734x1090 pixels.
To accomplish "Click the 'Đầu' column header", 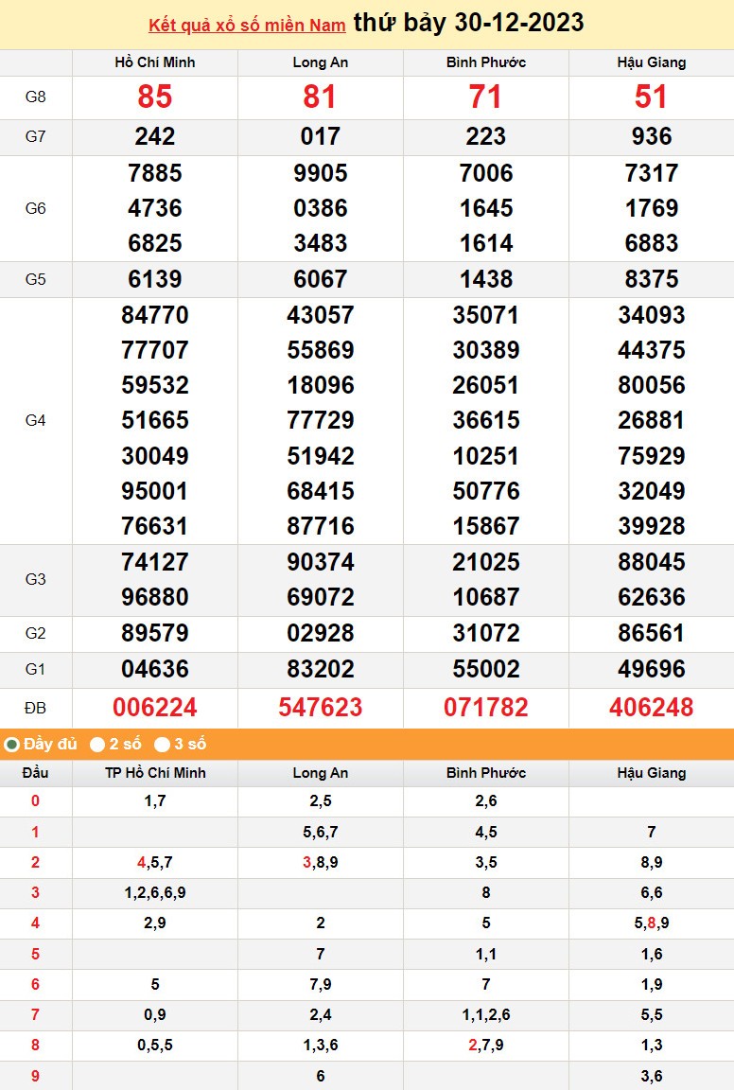I will click(x=36, y=773).
